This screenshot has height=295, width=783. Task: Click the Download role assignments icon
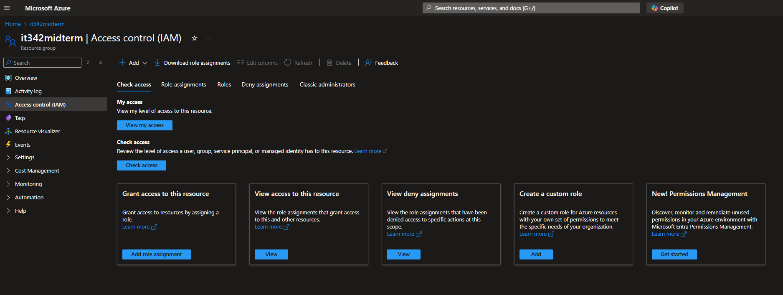(157, 63)
